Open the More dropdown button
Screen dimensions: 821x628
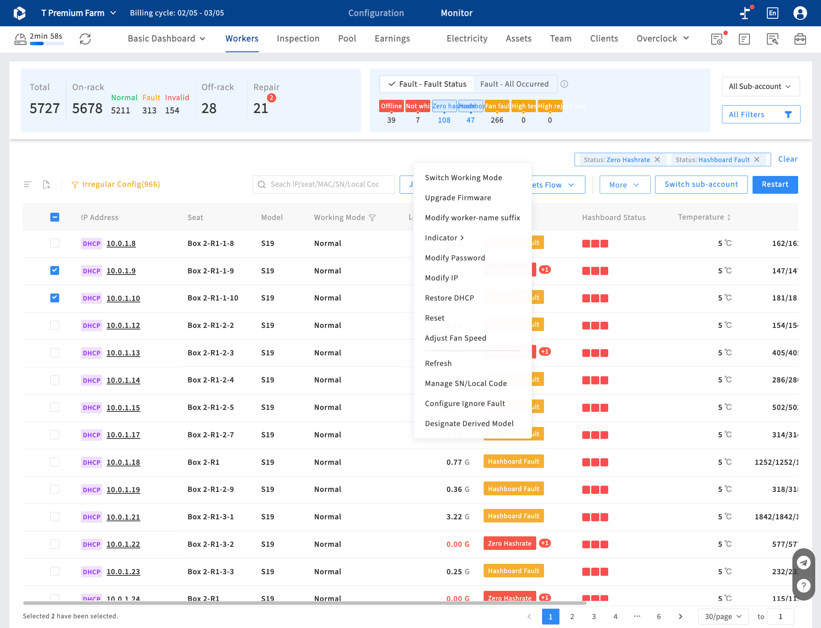click(624, 185)
